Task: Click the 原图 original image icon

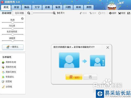Action: click(x=100, y=13)
